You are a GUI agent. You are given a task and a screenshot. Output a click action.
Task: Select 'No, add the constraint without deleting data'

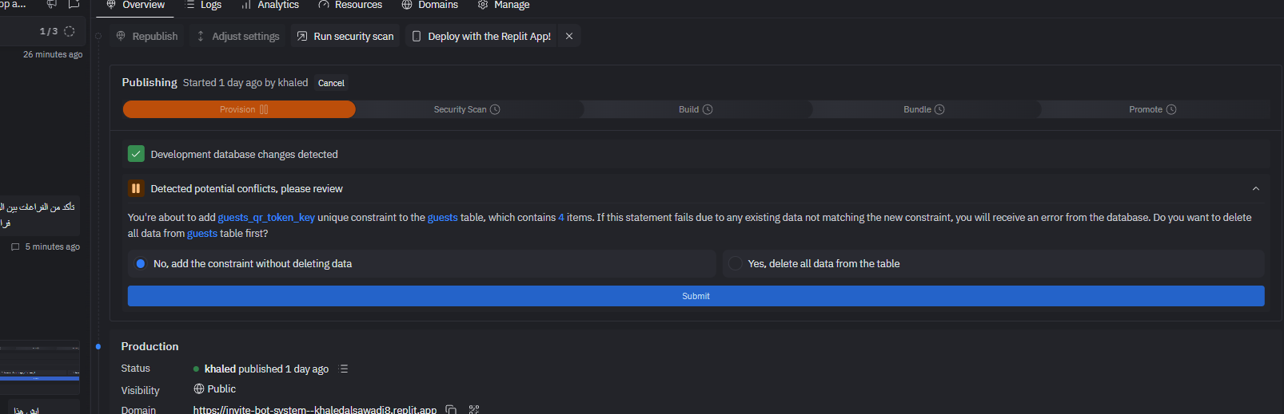pyautogui.click(x=141, y=264)
